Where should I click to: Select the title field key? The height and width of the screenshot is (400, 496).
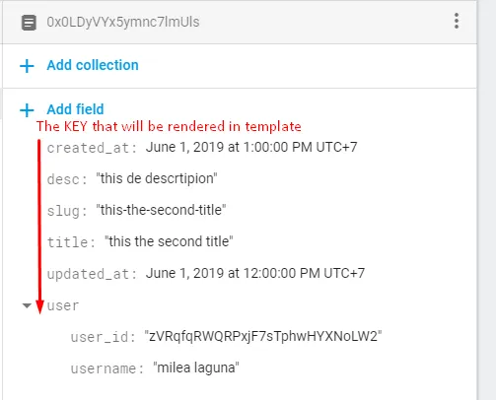[x=71, y=242]
